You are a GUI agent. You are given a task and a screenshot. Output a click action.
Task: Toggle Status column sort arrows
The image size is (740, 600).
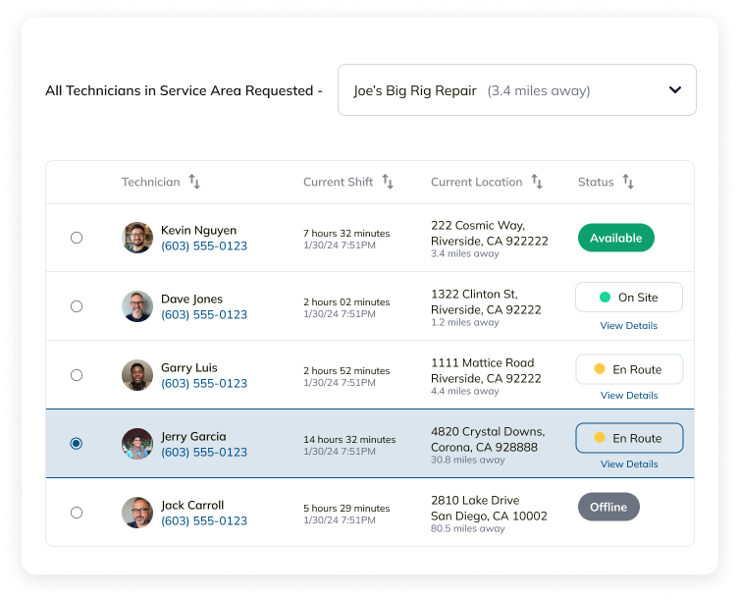(628, 182)
